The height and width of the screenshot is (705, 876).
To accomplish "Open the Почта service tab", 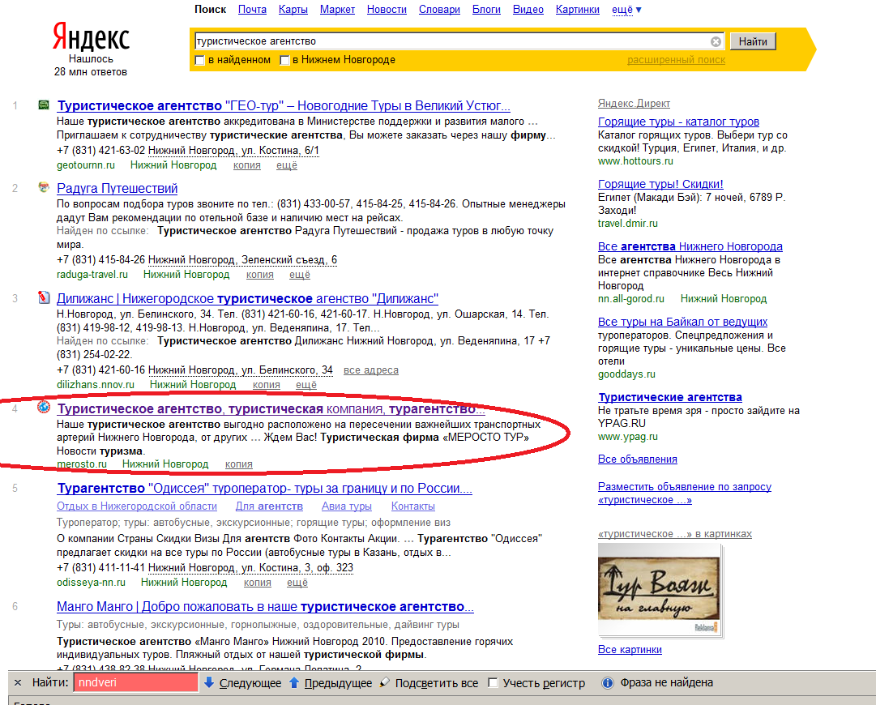I will (x=252, y=10).
